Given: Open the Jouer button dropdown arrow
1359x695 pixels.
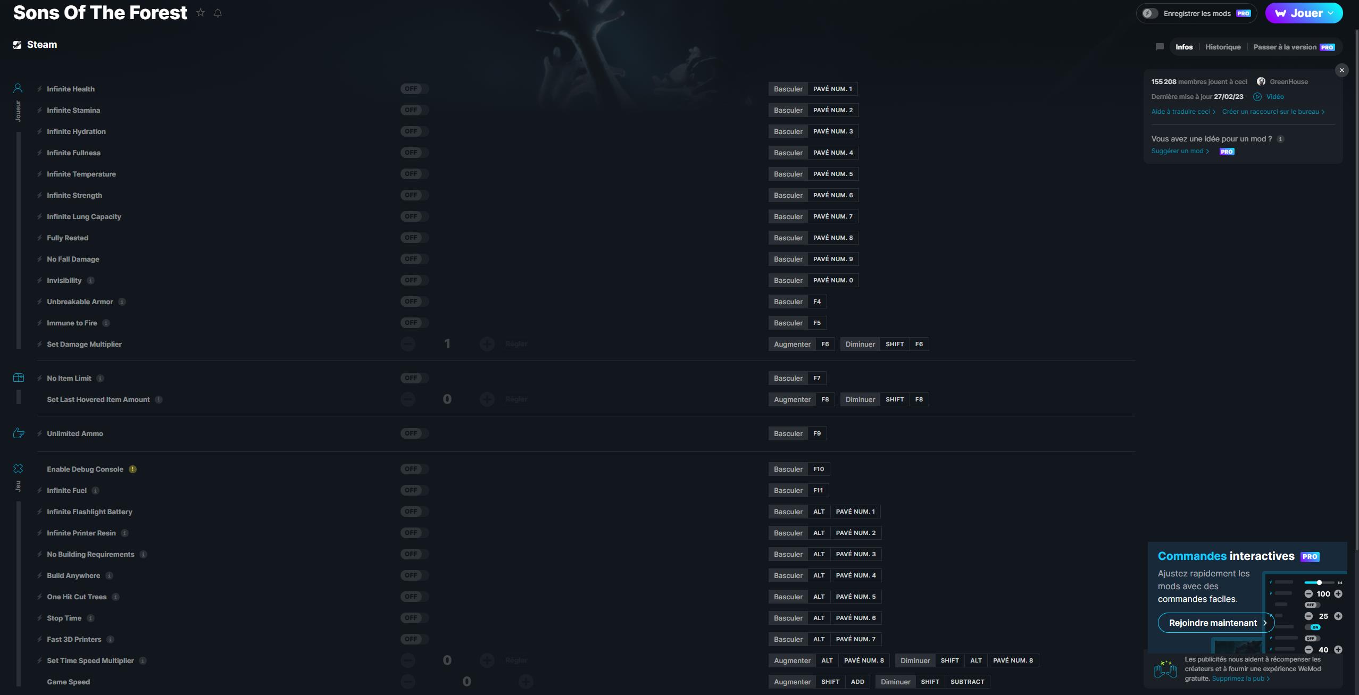Looking at the screenshot, I should [1331, 13].
